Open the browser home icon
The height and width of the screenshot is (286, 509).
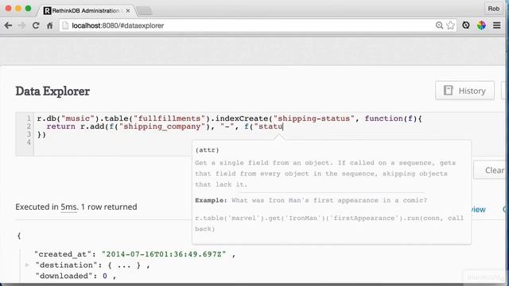49,25
